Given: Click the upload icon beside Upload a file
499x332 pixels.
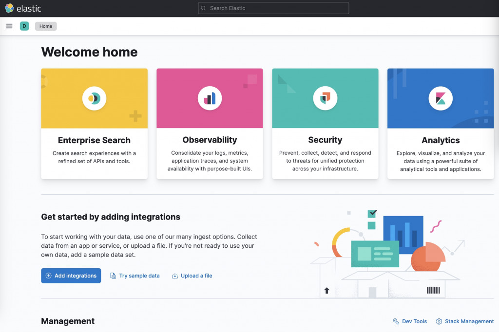Looking at the screenshot, I should point(175,276).
